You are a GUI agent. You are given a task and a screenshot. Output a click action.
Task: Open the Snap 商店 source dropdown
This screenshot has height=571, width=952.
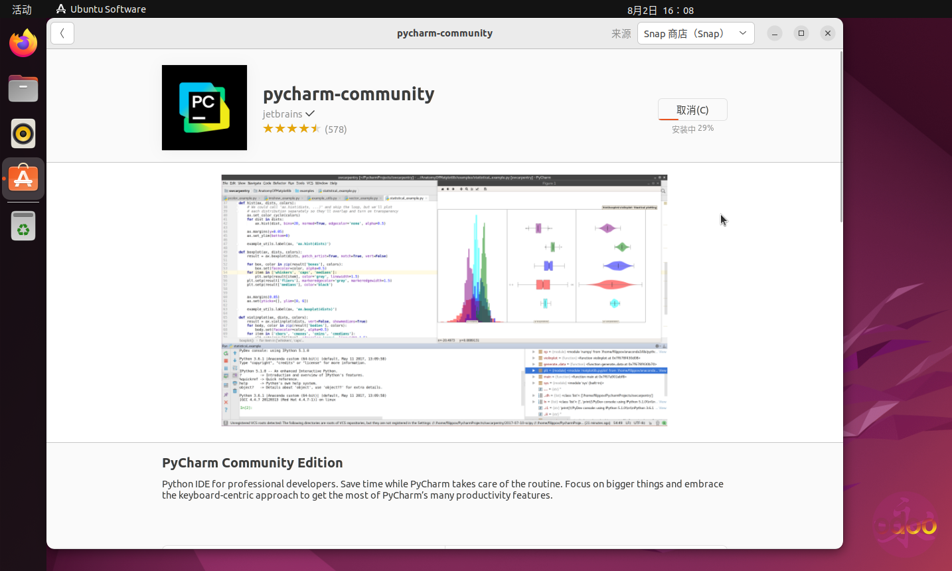click(x=696, y=33)
